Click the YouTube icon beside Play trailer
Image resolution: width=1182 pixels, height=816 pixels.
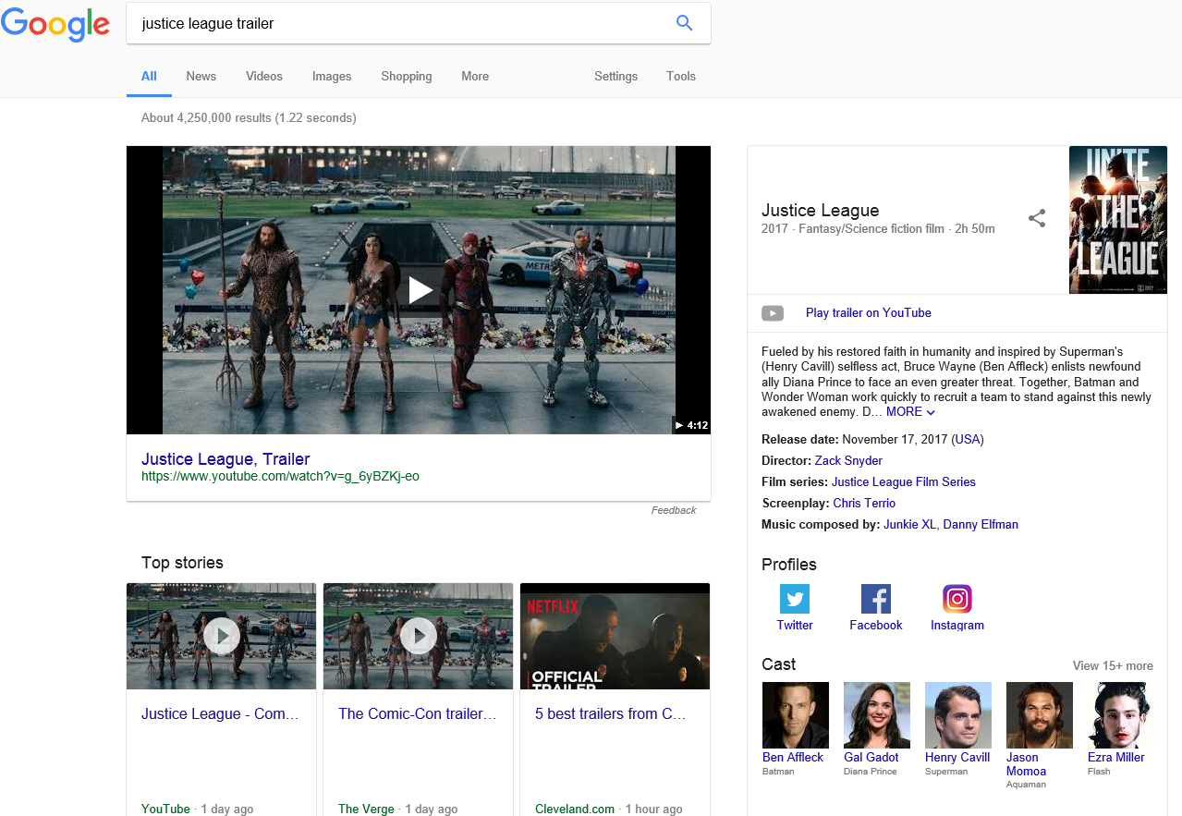tap(773, 313)
